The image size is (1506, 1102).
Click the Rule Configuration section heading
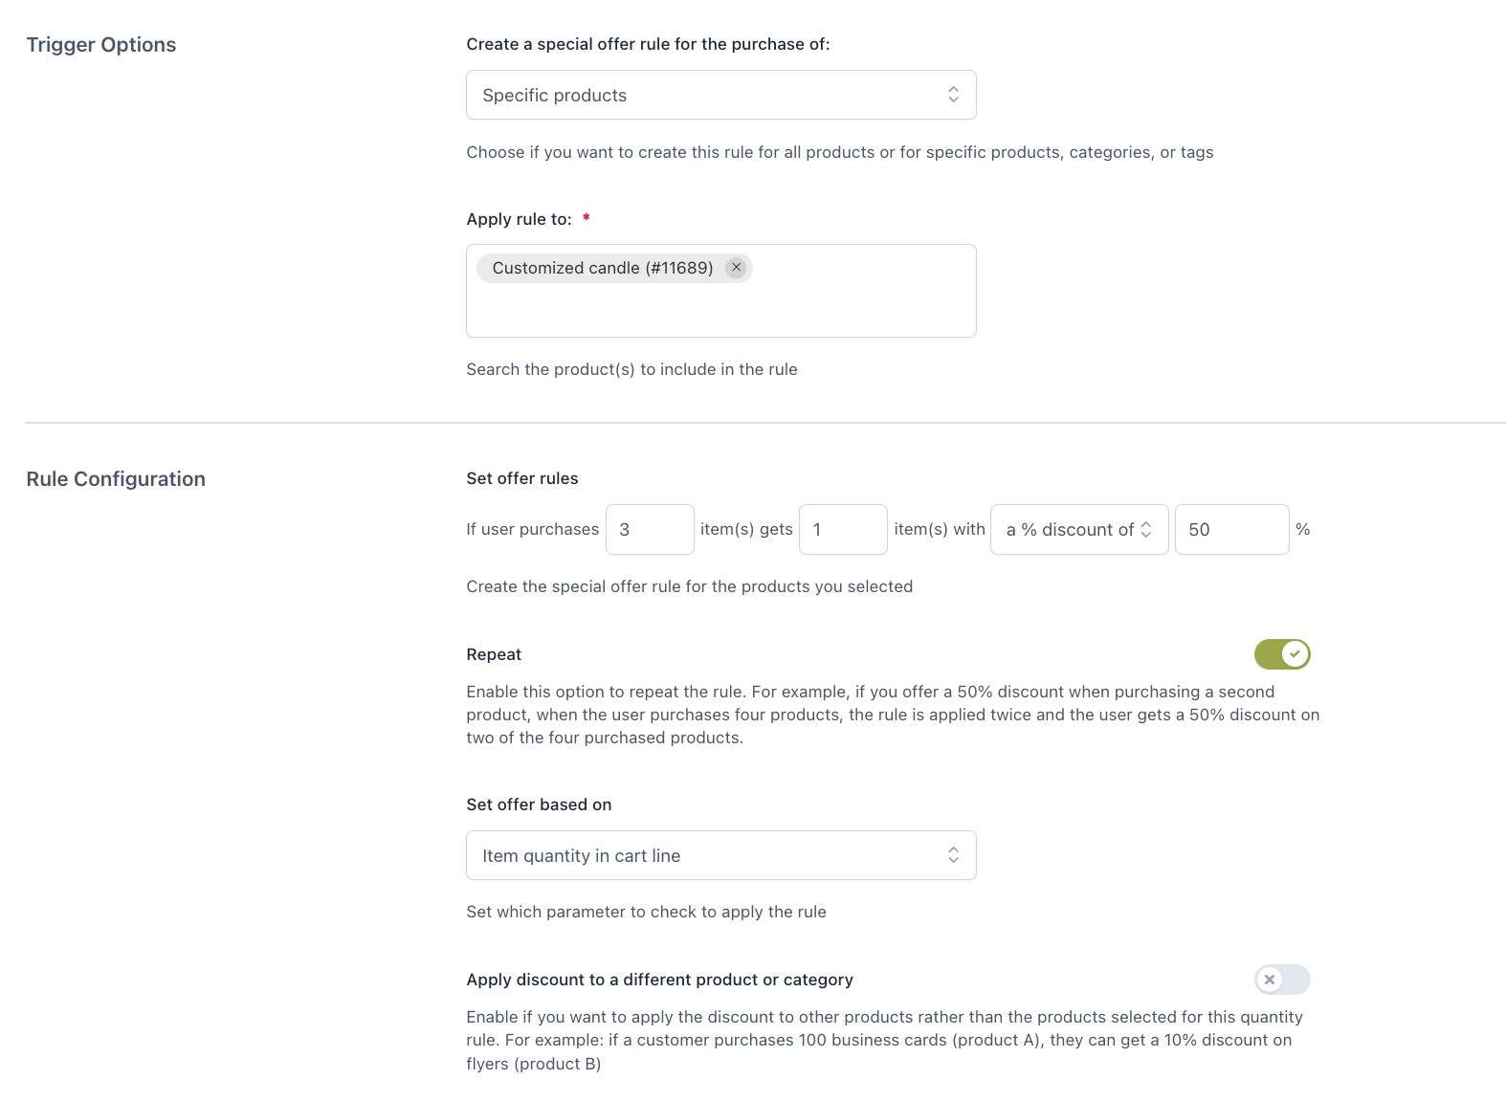(116, 479)
